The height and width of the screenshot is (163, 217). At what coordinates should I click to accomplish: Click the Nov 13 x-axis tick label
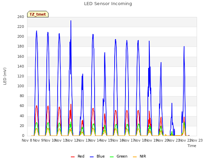tap(83, 140)
